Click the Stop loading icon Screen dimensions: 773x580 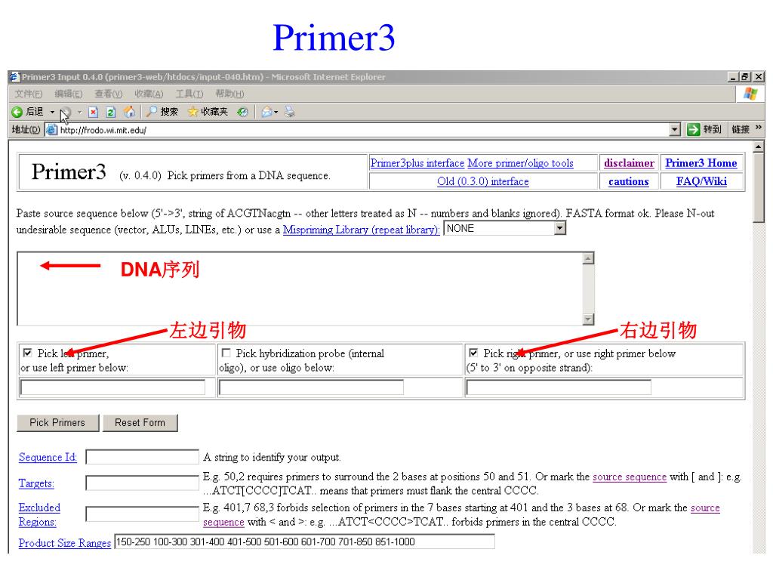[93, 112]
